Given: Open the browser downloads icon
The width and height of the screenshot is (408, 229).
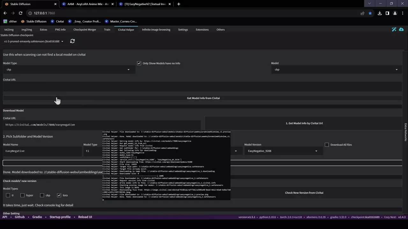Looking at the screenshot, I should pos(380,13).
